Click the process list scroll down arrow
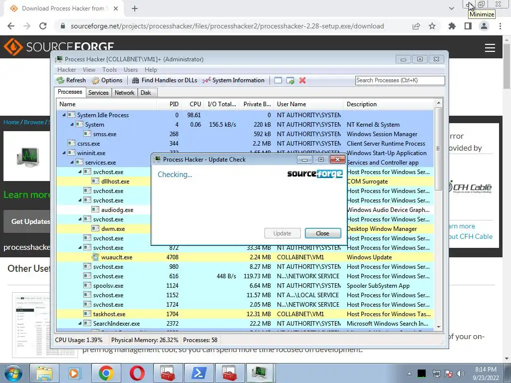The width and height of the screenshot is (511, 383). [x=439, y=327]
